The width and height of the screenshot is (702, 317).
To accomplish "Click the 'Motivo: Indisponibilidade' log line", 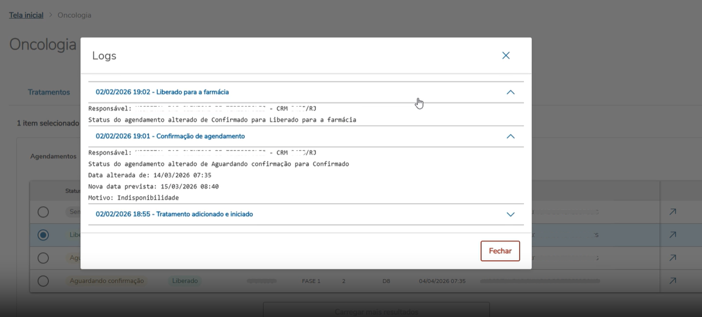I will click(134, 198).
